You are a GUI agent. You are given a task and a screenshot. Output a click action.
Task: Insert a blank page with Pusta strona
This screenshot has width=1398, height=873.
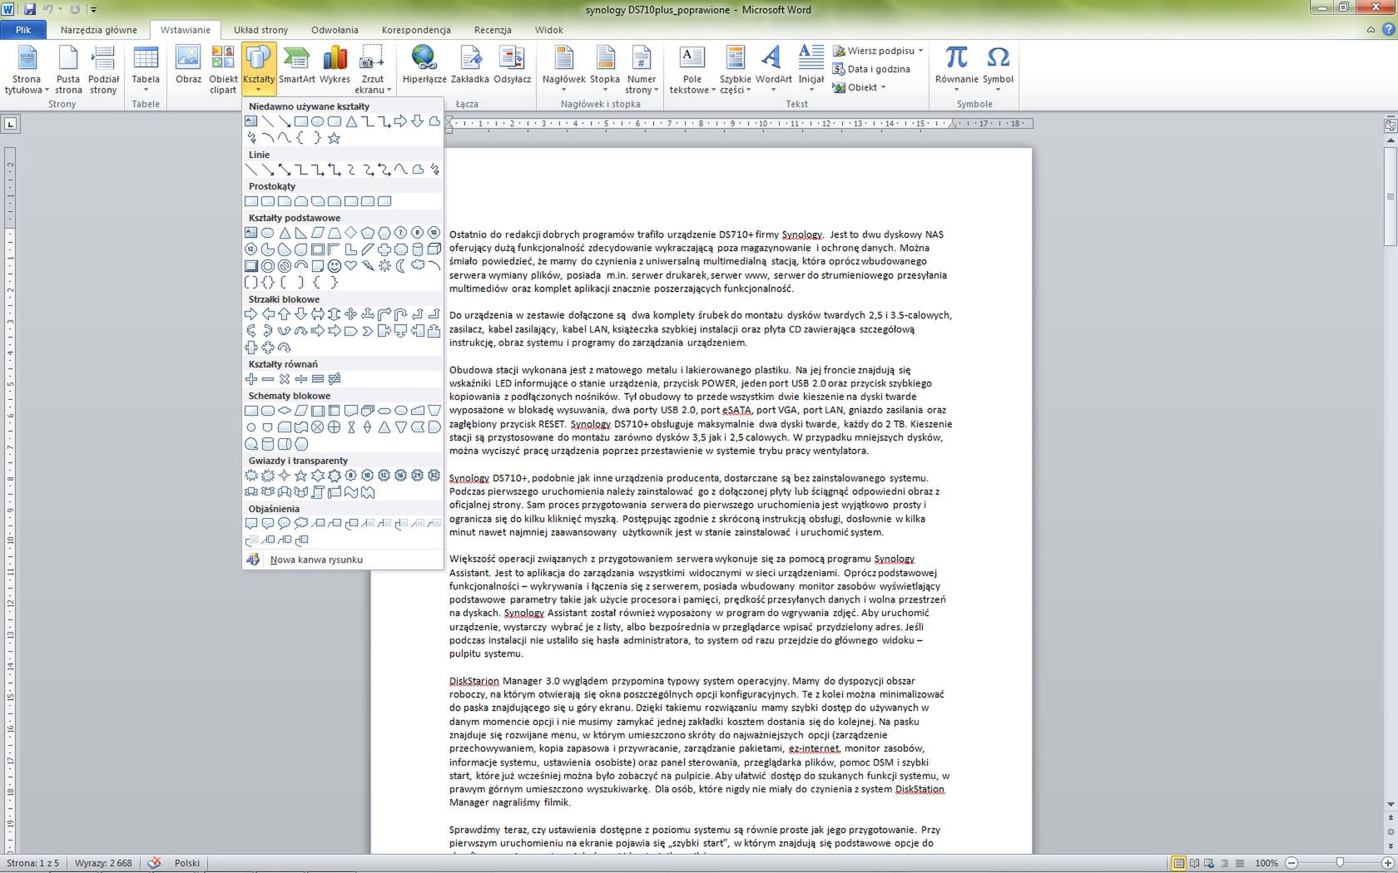[x=68, y=70]
